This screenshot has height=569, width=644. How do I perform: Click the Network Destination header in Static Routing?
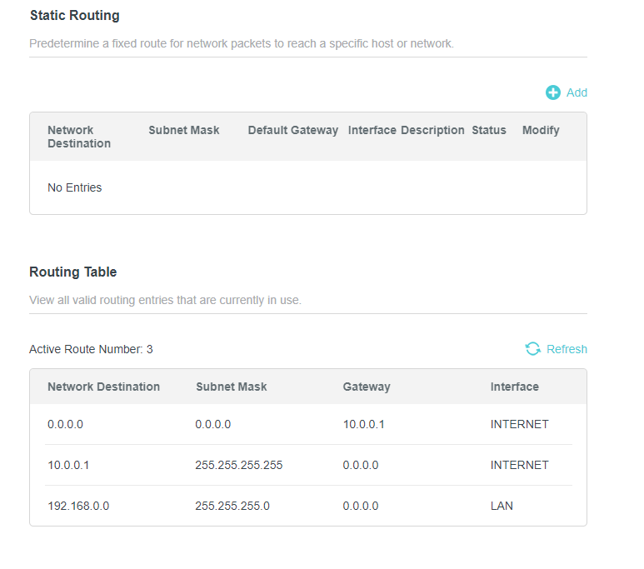click(79, 137)
